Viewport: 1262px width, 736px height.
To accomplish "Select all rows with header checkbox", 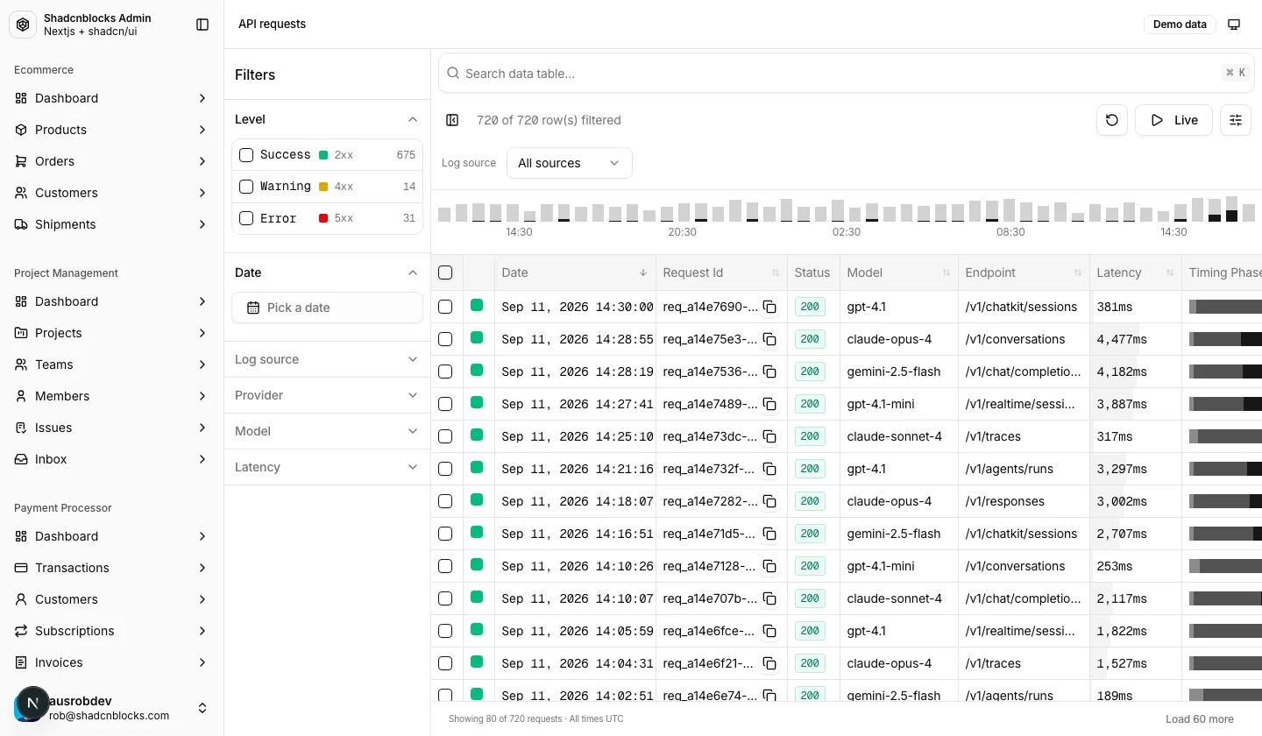I will [445, 272].
